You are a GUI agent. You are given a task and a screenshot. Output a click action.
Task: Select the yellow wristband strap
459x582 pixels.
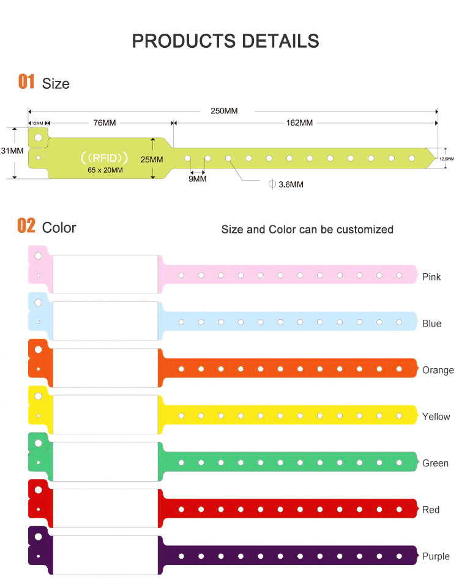pos(288,416)
